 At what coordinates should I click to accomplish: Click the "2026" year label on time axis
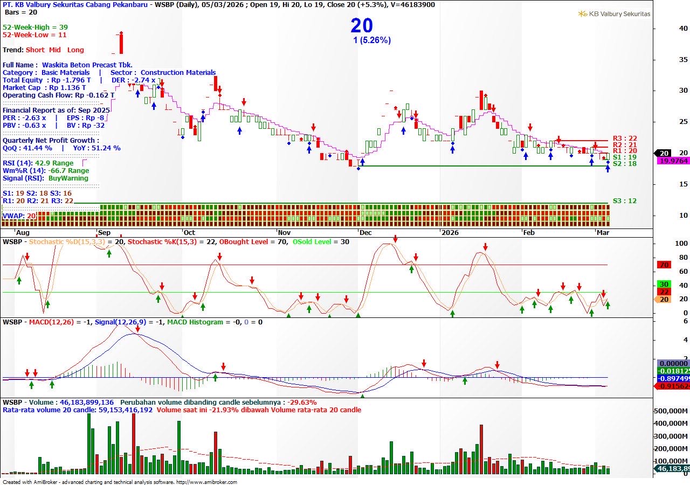tap(450, 232)
